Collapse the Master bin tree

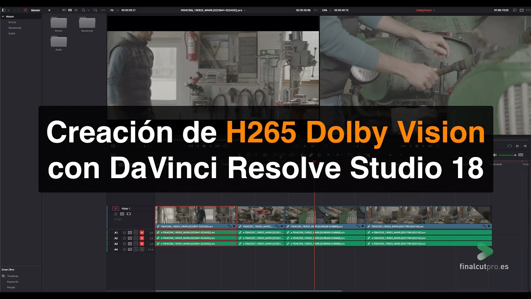3,17
